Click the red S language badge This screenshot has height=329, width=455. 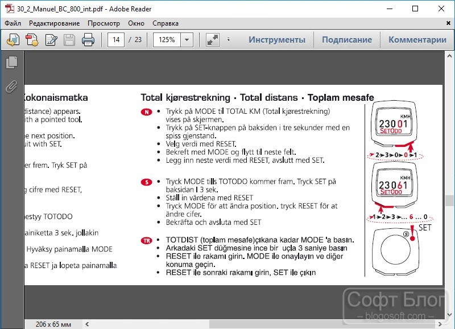coord(147,182)
